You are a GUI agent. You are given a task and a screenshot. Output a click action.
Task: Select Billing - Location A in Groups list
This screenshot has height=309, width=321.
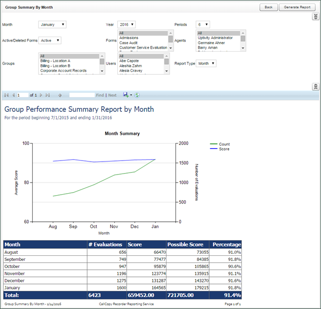pos(55,61)
